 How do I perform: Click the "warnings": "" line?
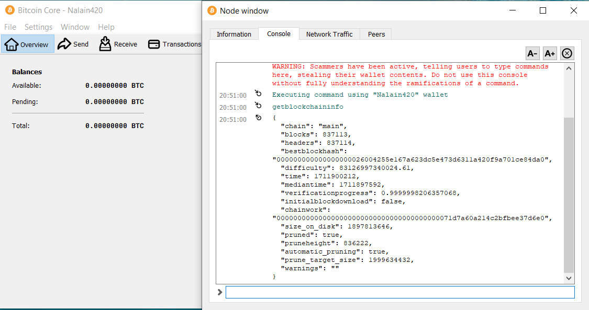click(310, 268)
